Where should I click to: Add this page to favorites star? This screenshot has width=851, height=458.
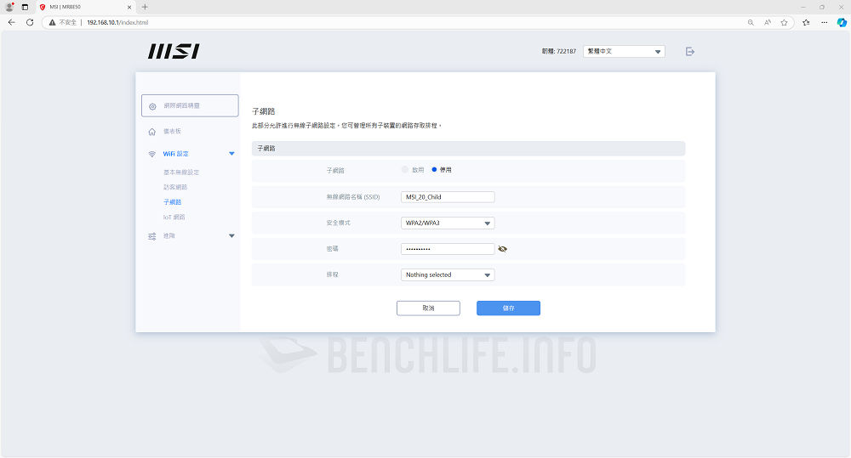pyautogui.click(x=785, y=22)
